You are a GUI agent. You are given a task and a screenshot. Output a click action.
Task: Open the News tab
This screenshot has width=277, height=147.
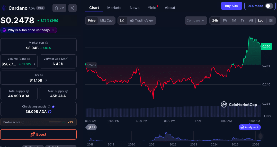(x=135, y=8)
